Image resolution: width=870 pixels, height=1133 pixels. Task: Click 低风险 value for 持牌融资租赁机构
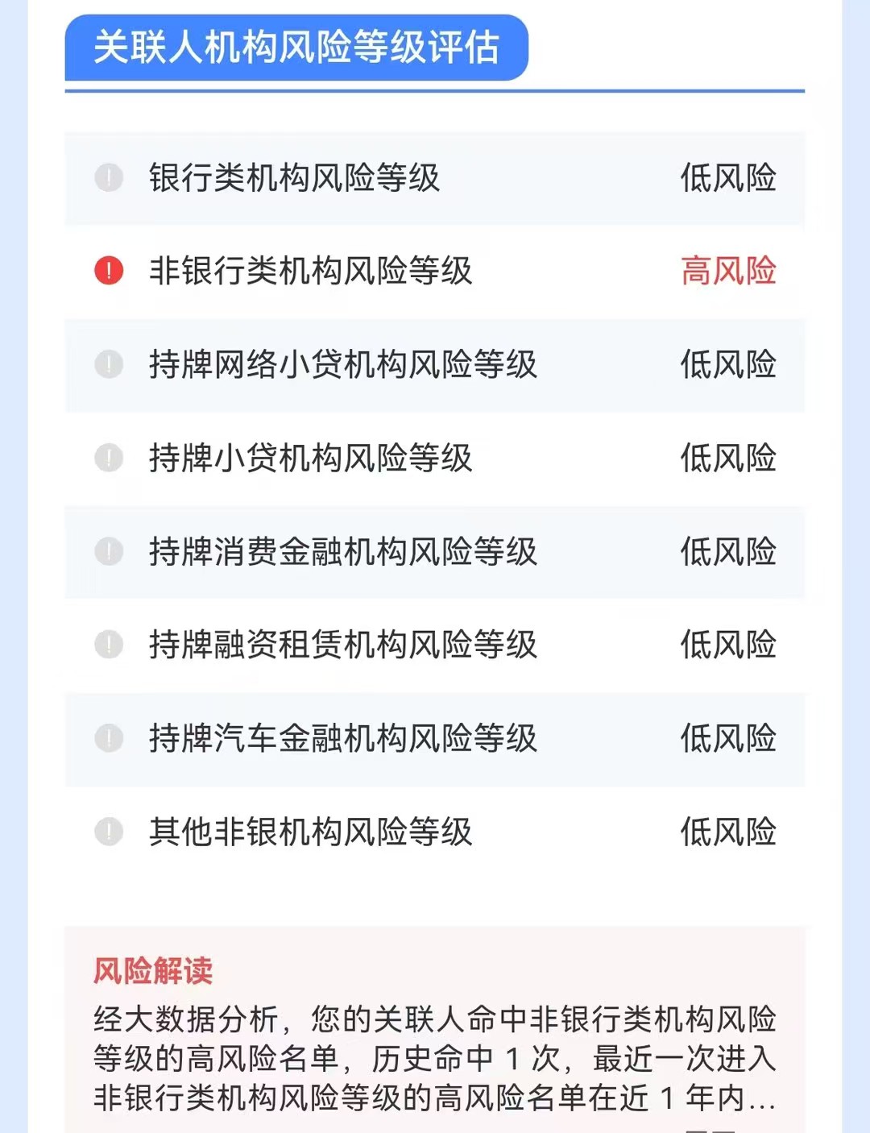pyautogui.click(x=728, y=645)
